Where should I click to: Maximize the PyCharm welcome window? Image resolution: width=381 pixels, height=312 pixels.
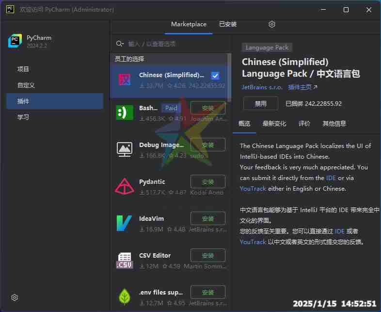click(346, 10)
